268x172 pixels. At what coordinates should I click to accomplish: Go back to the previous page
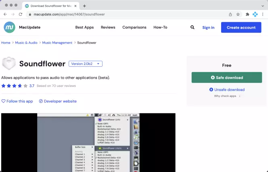point(5,15)
